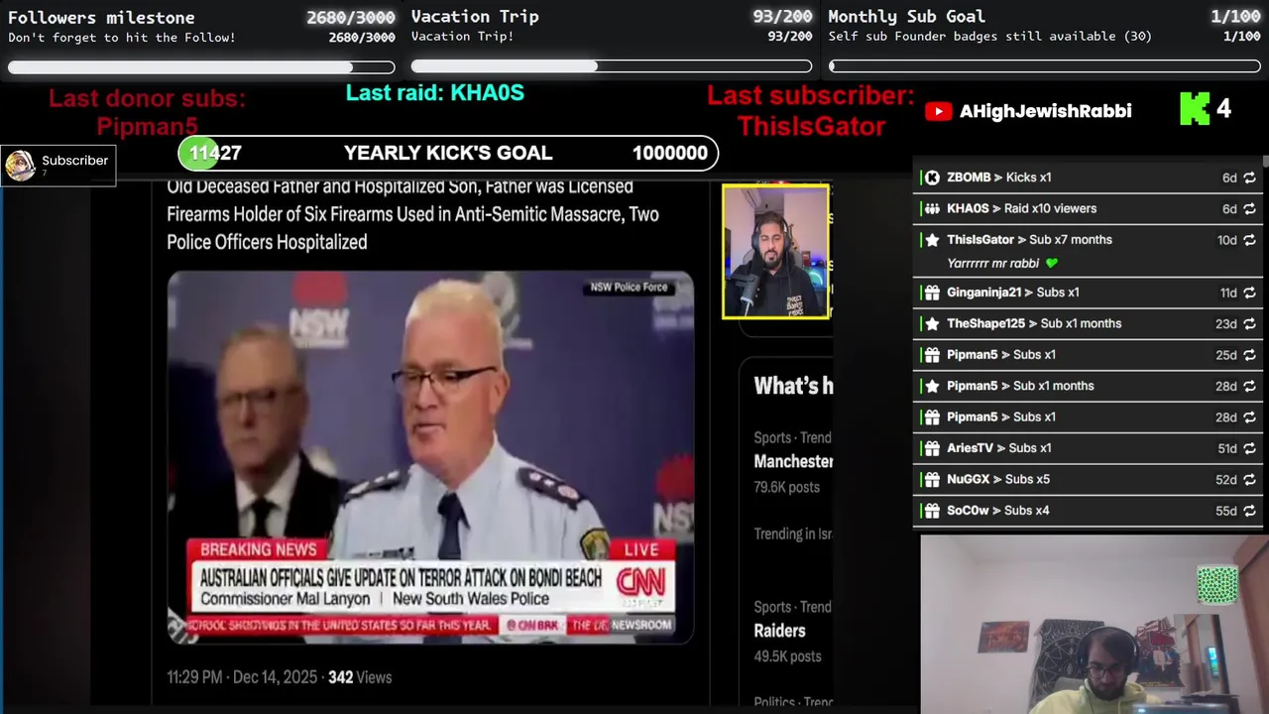Click the gift icon beside SoC0w
The image size is (1269, 714).
[x=932, y=511]
